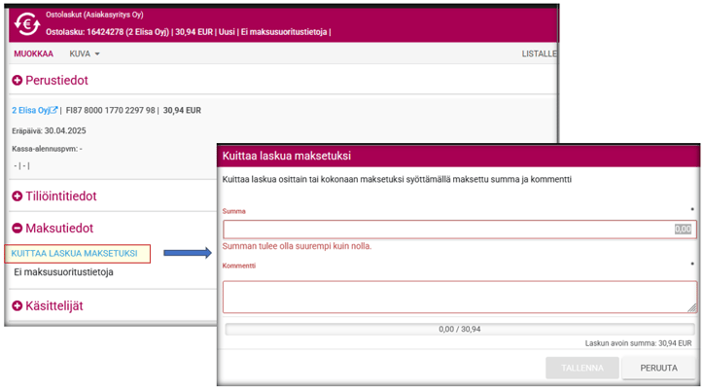This screenshot has width=704, height=389.
Task: Open the KUVA dropdown menu
Action: pyautogui.click(x=85, y=53)
